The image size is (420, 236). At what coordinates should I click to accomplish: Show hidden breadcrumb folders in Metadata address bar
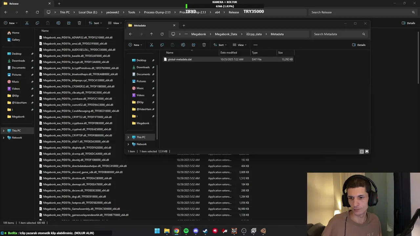tap(186, 34)
